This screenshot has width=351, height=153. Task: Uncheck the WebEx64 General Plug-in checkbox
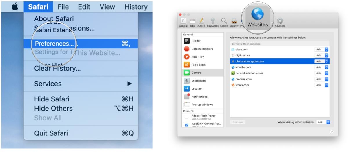pos(186,125)
